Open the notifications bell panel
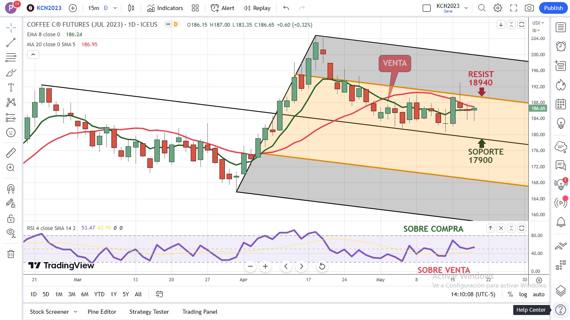This screenshot has height=320, width=570. tap(561, 222)
